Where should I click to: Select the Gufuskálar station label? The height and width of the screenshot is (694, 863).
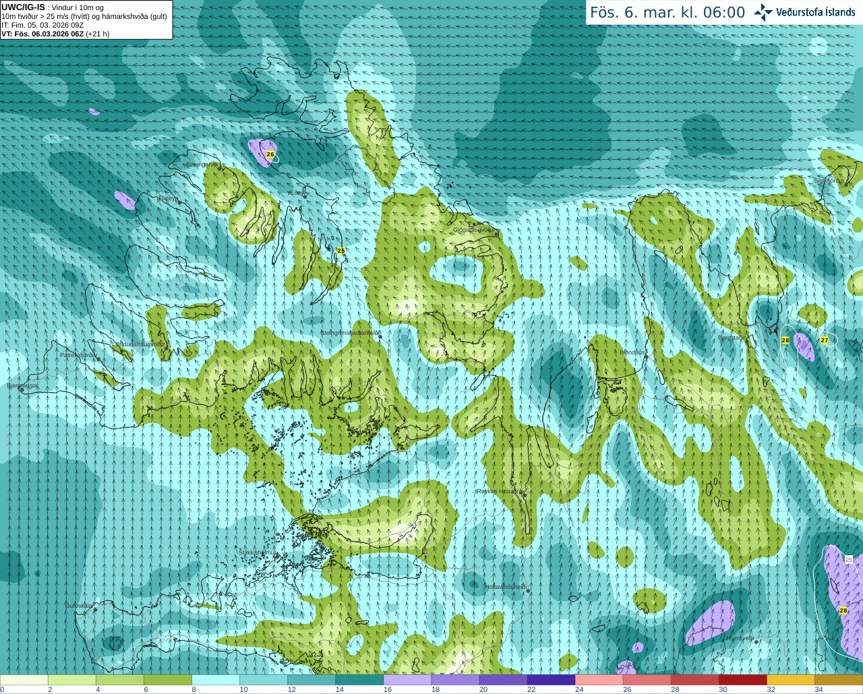(79, 605)
